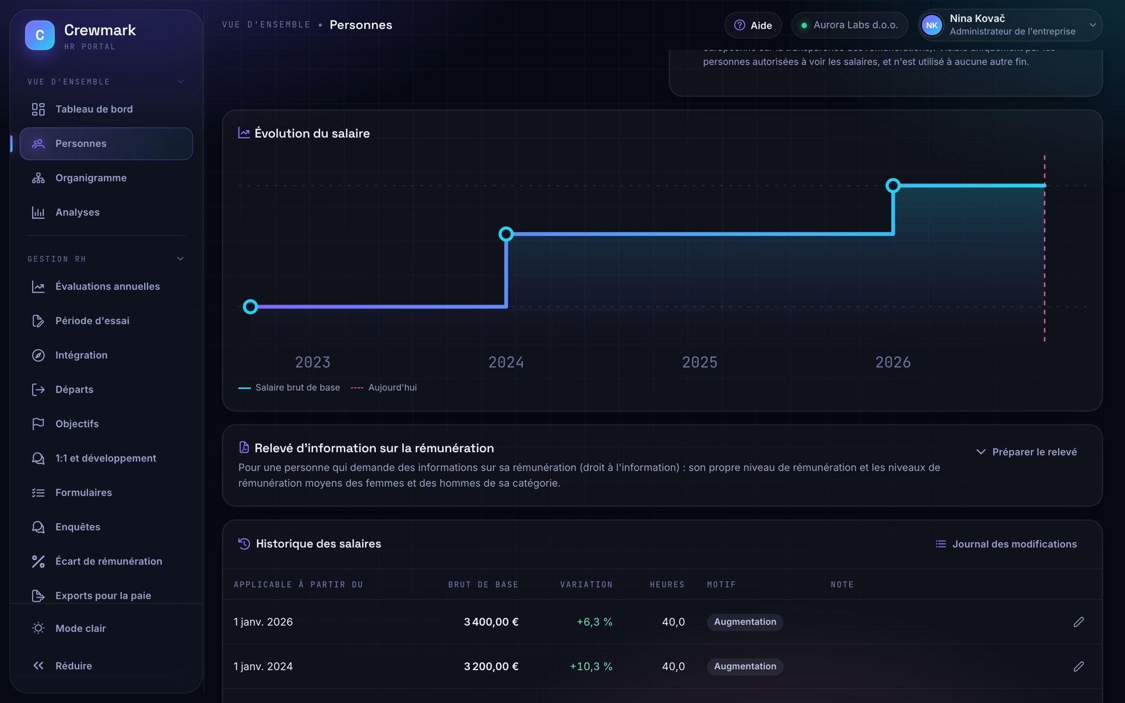Click the NK avatar icon

(x=932, y=25)
